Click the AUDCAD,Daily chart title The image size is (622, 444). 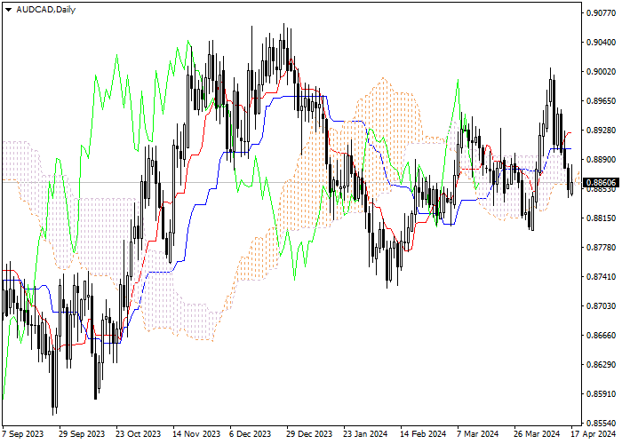[x=45, y=10]
